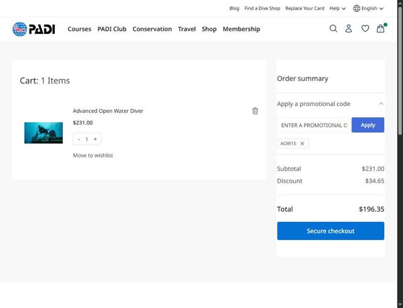Open the Help dropdown
The width and height of the screenshot is (403, 308).
[338, 8]
